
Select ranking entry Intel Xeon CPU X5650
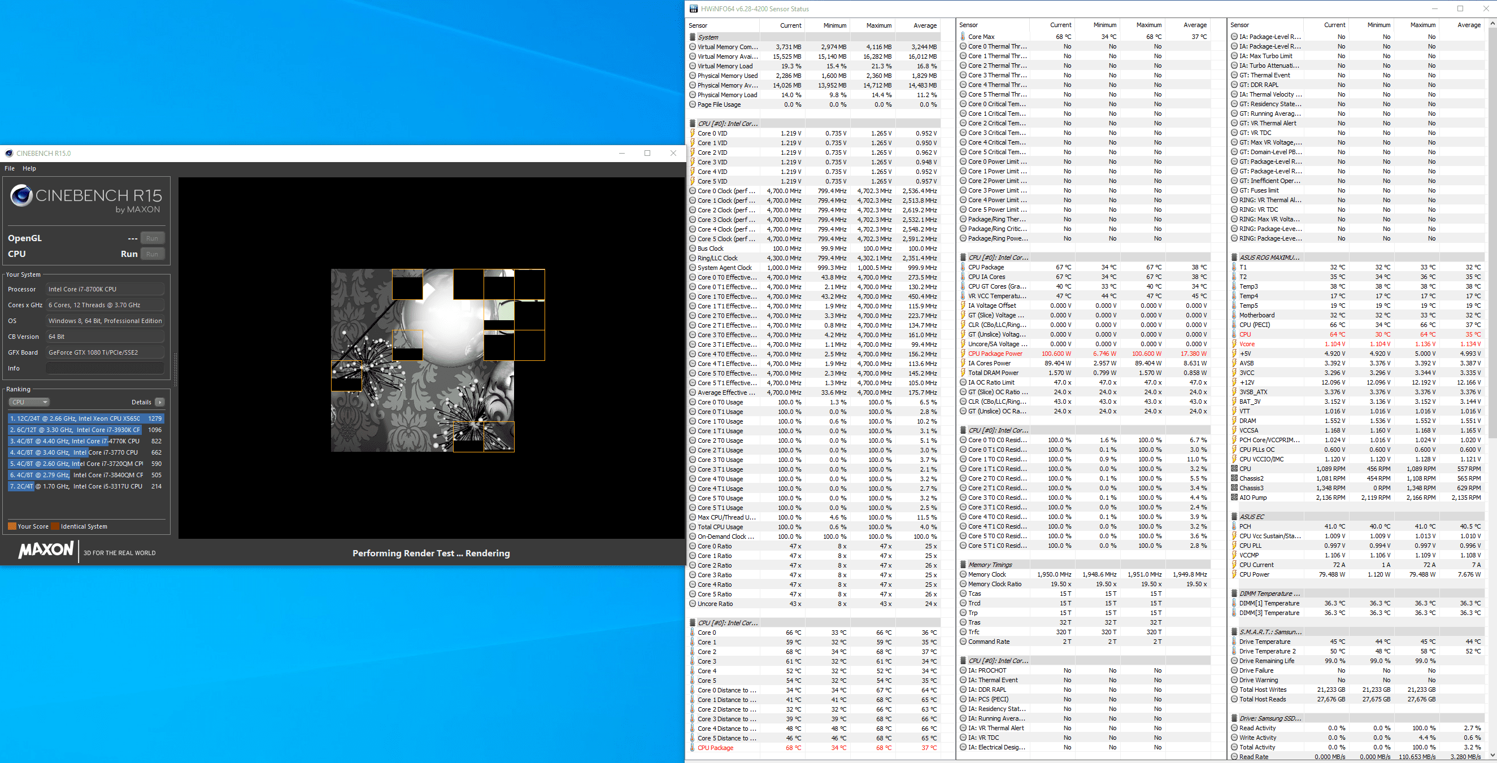pyautogui.click(x=86, y=418)
